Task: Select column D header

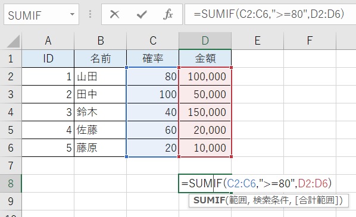Action: 205,41
